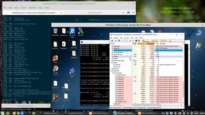
Task: Click the clock in the Linux panel
Action: point(202,113)
